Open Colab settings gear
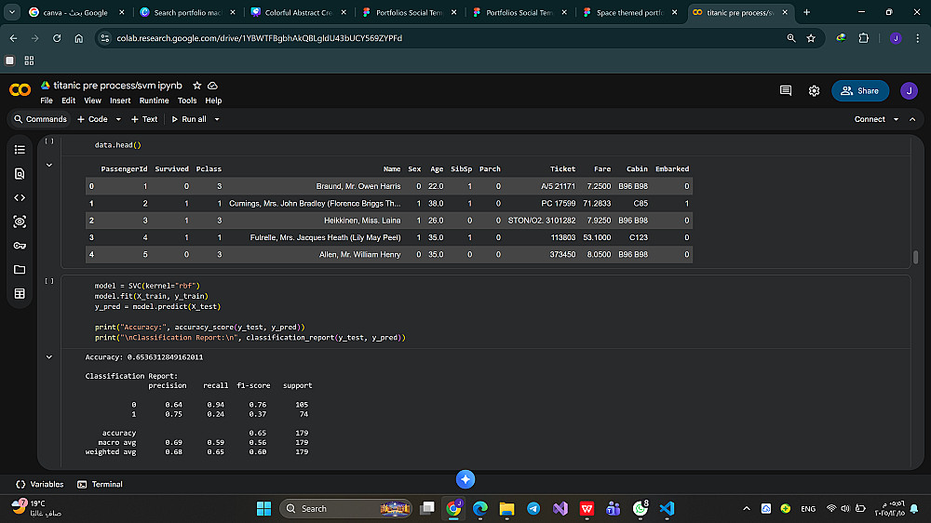 [x=814, y=91]
